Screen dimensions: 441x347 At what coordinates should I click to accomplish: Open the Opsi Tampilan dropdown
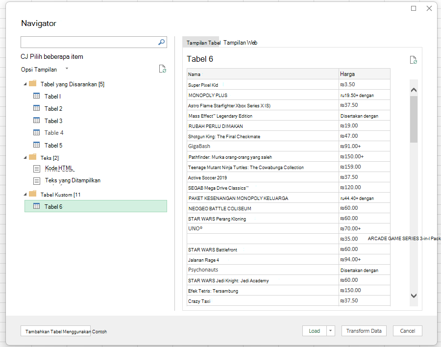coord(67,69)
